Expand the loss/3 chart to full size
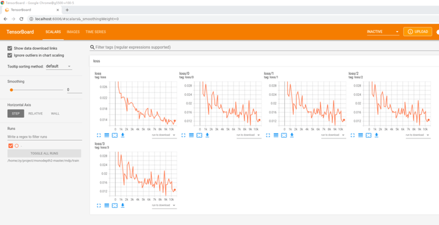Image resolution: width=439 pixels, height=225 pixels. click(x=99, y=205)
